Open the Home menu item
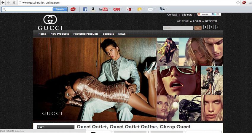Image resolution: width=252 pixels, height=133 pixels. pyautogui.click(x=42, y=34)
